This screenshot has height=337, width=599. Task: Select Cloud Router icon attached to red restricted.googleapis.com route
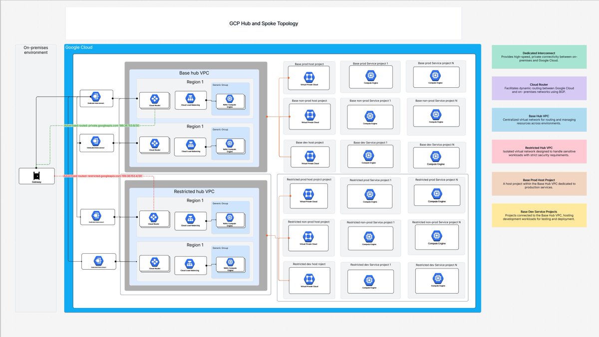154,217
